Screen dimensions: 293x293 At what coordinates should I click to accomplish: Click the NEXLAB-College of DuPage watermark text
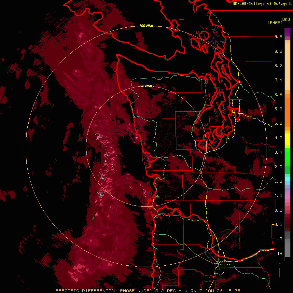(260, 4)
